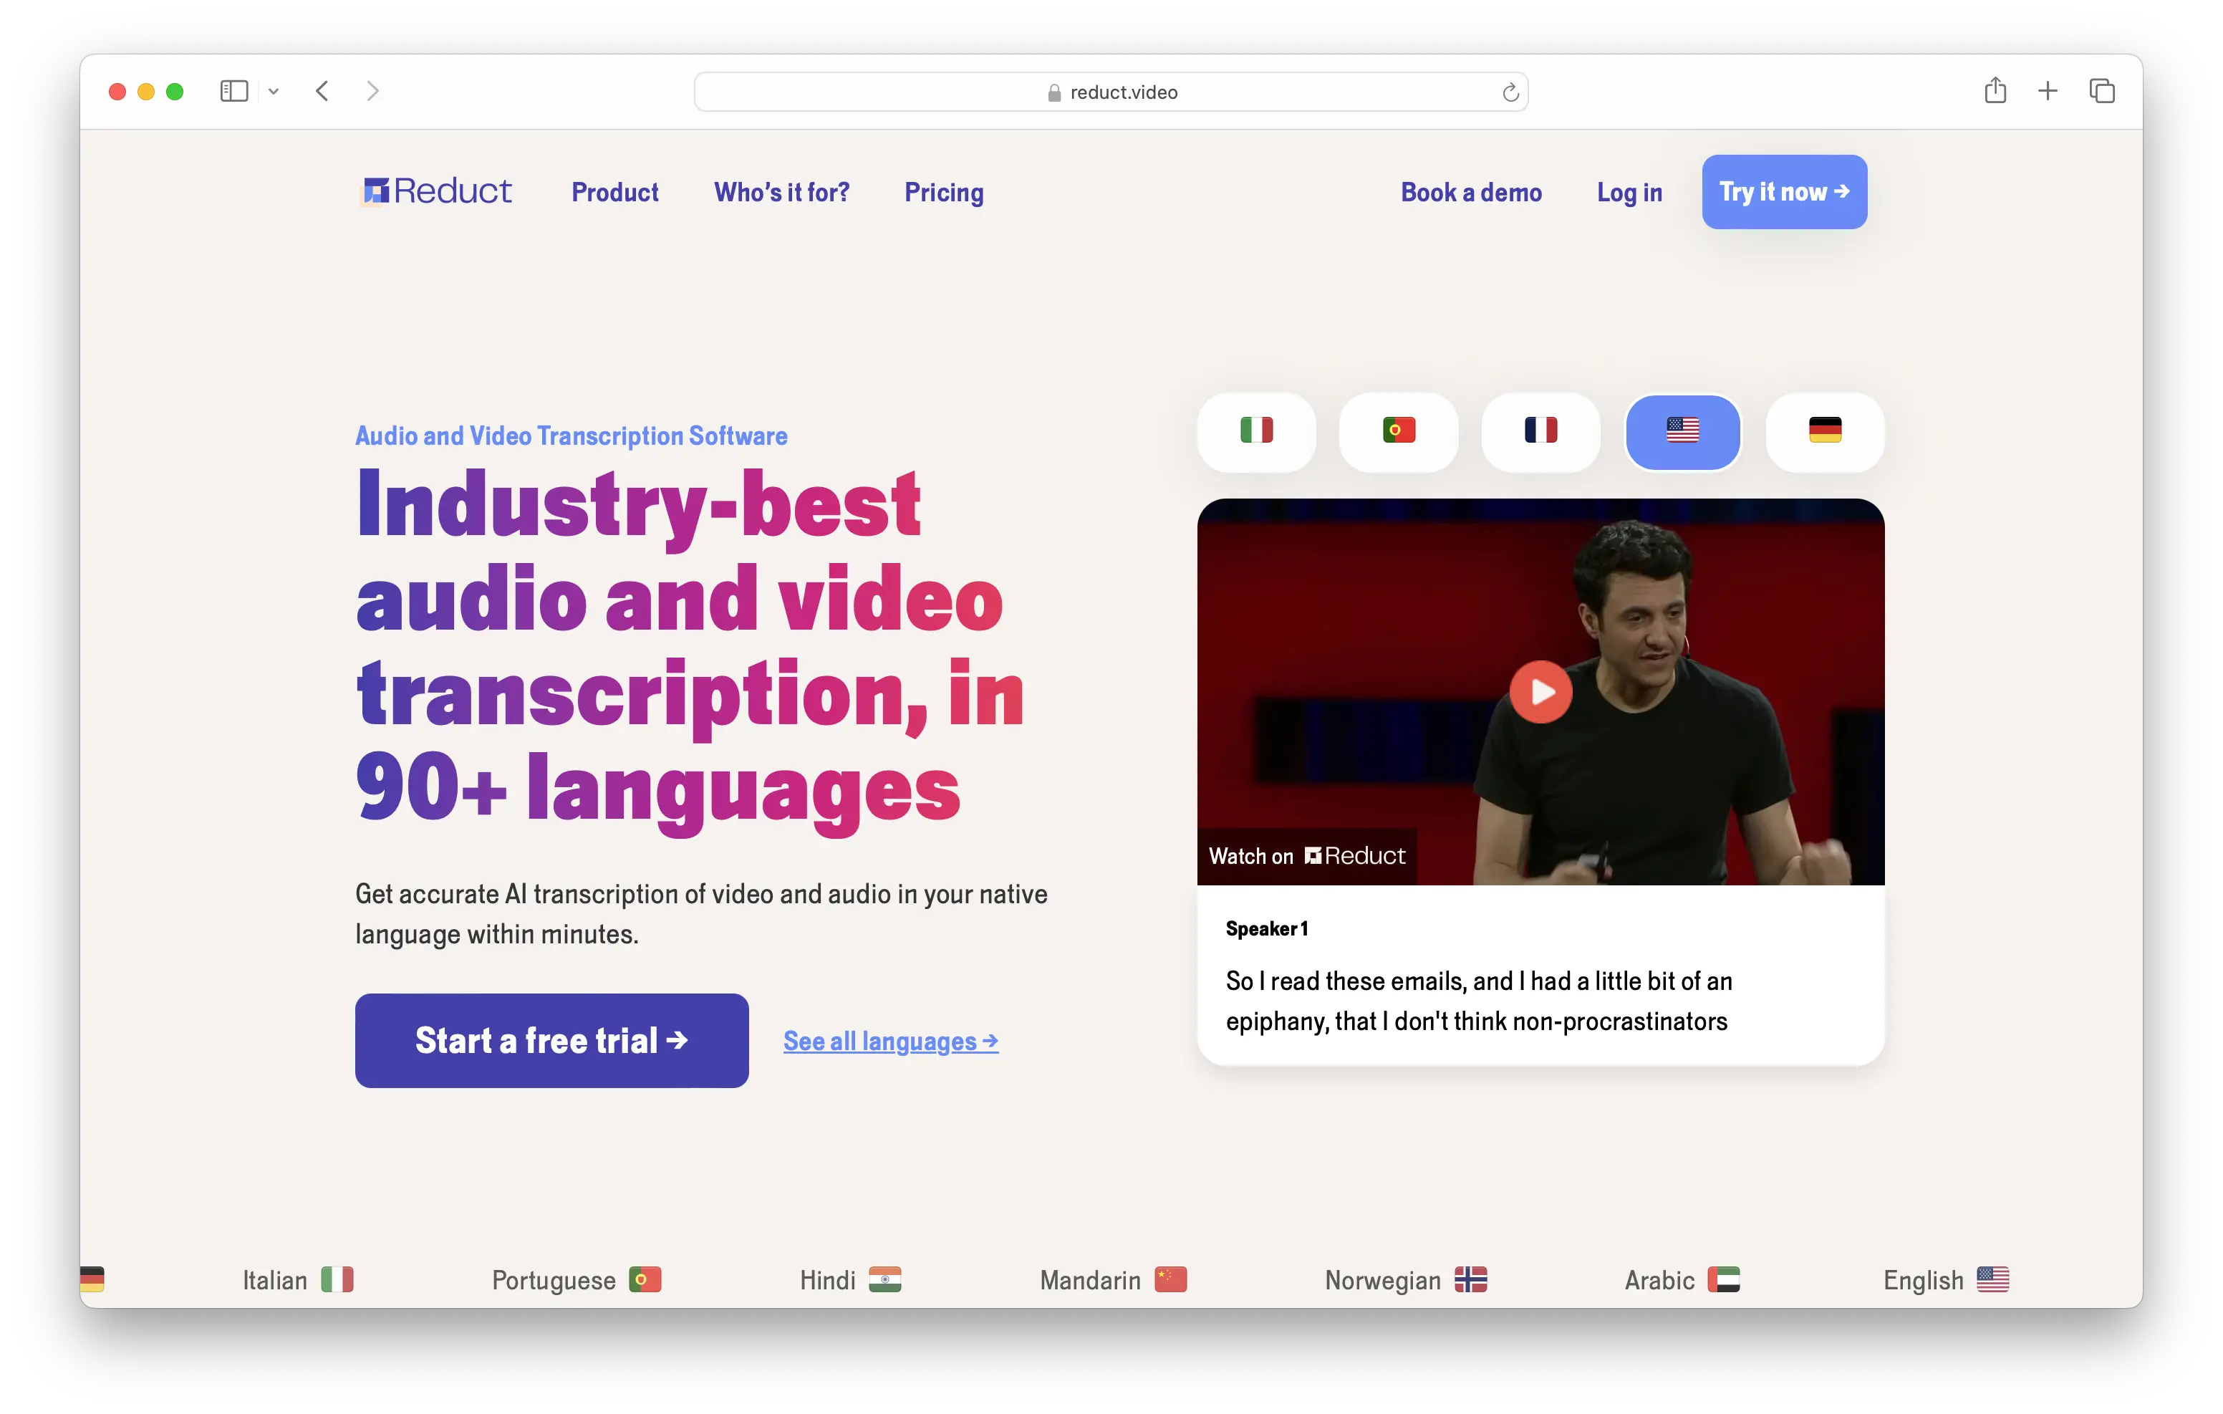Toggle the Safari sidebar
The image size is (2223, 1414).
(233, 92)
